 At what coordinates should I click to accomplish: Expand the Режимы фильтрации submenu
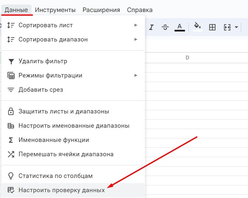pos(136,76)
